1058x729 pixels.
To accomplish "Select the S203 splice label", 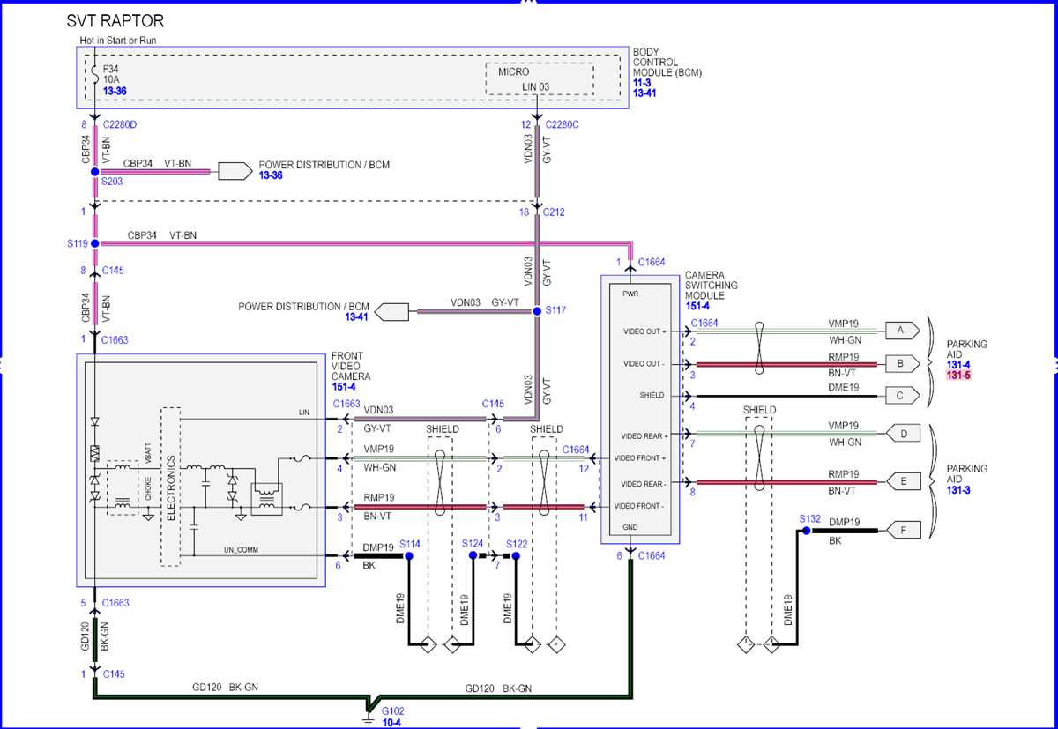I will tap(113, 181).
